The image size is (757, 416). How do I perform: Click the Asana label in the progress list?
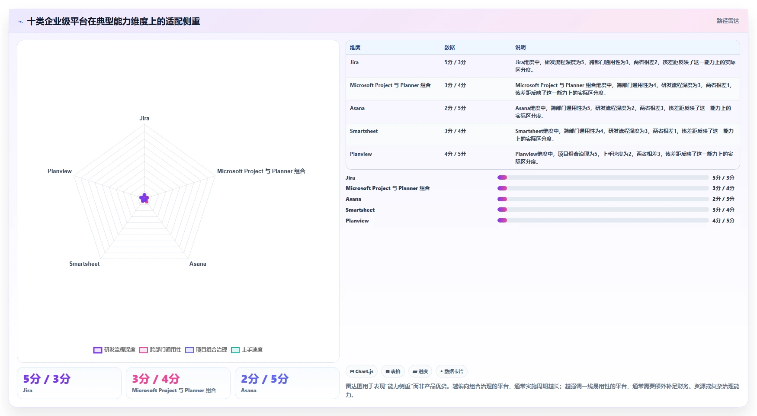point(353,199)
